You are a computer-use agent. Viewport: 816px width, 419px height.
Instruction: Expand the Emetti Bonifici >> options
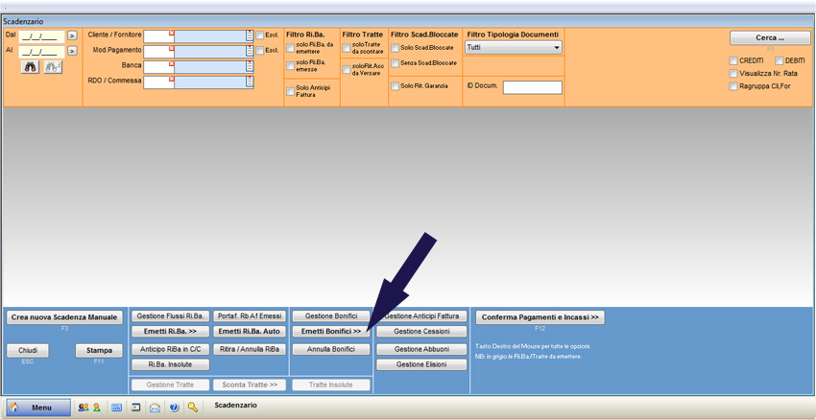click(331, 331)
